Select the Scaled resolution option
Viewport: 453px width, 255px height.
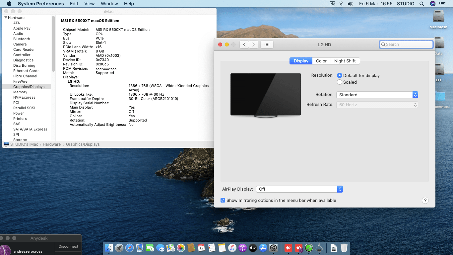[x=340, y=82]
